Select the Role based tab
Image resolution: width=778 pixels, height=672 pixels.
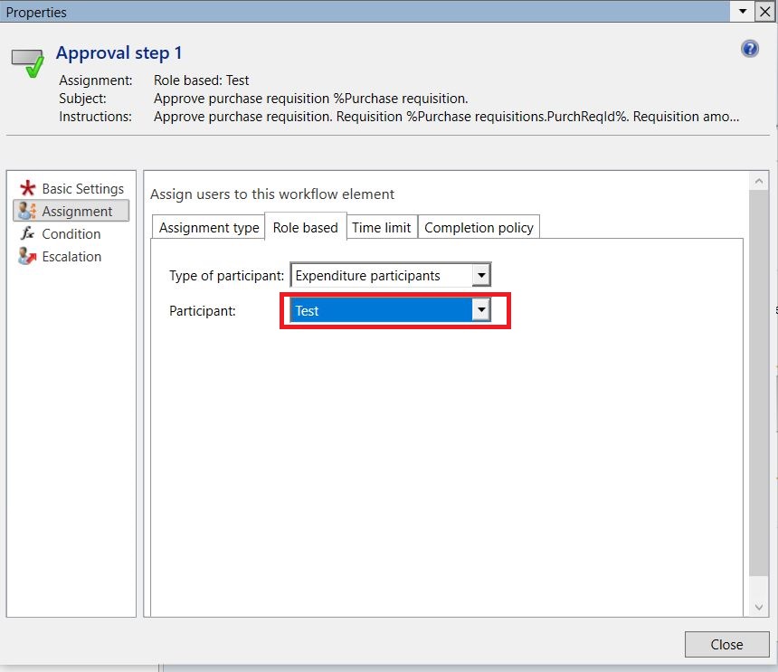click(x=305, y=228)
